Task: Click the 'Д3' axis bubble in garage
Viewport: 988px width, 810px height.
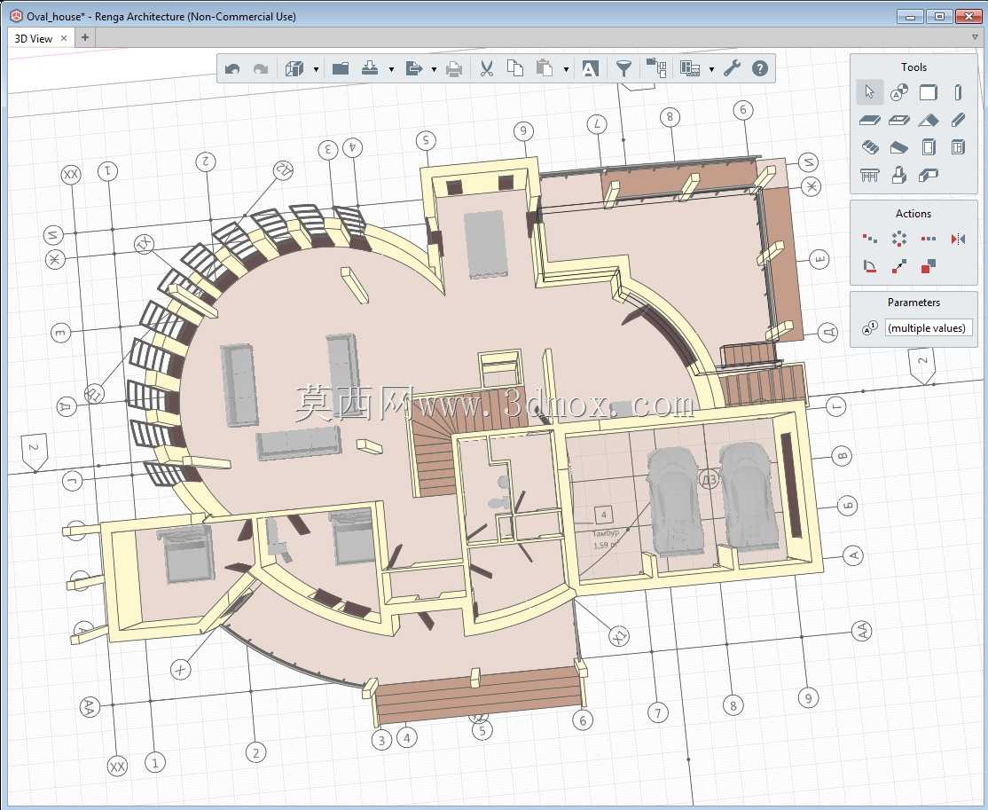Action: (x=709, y=480)
